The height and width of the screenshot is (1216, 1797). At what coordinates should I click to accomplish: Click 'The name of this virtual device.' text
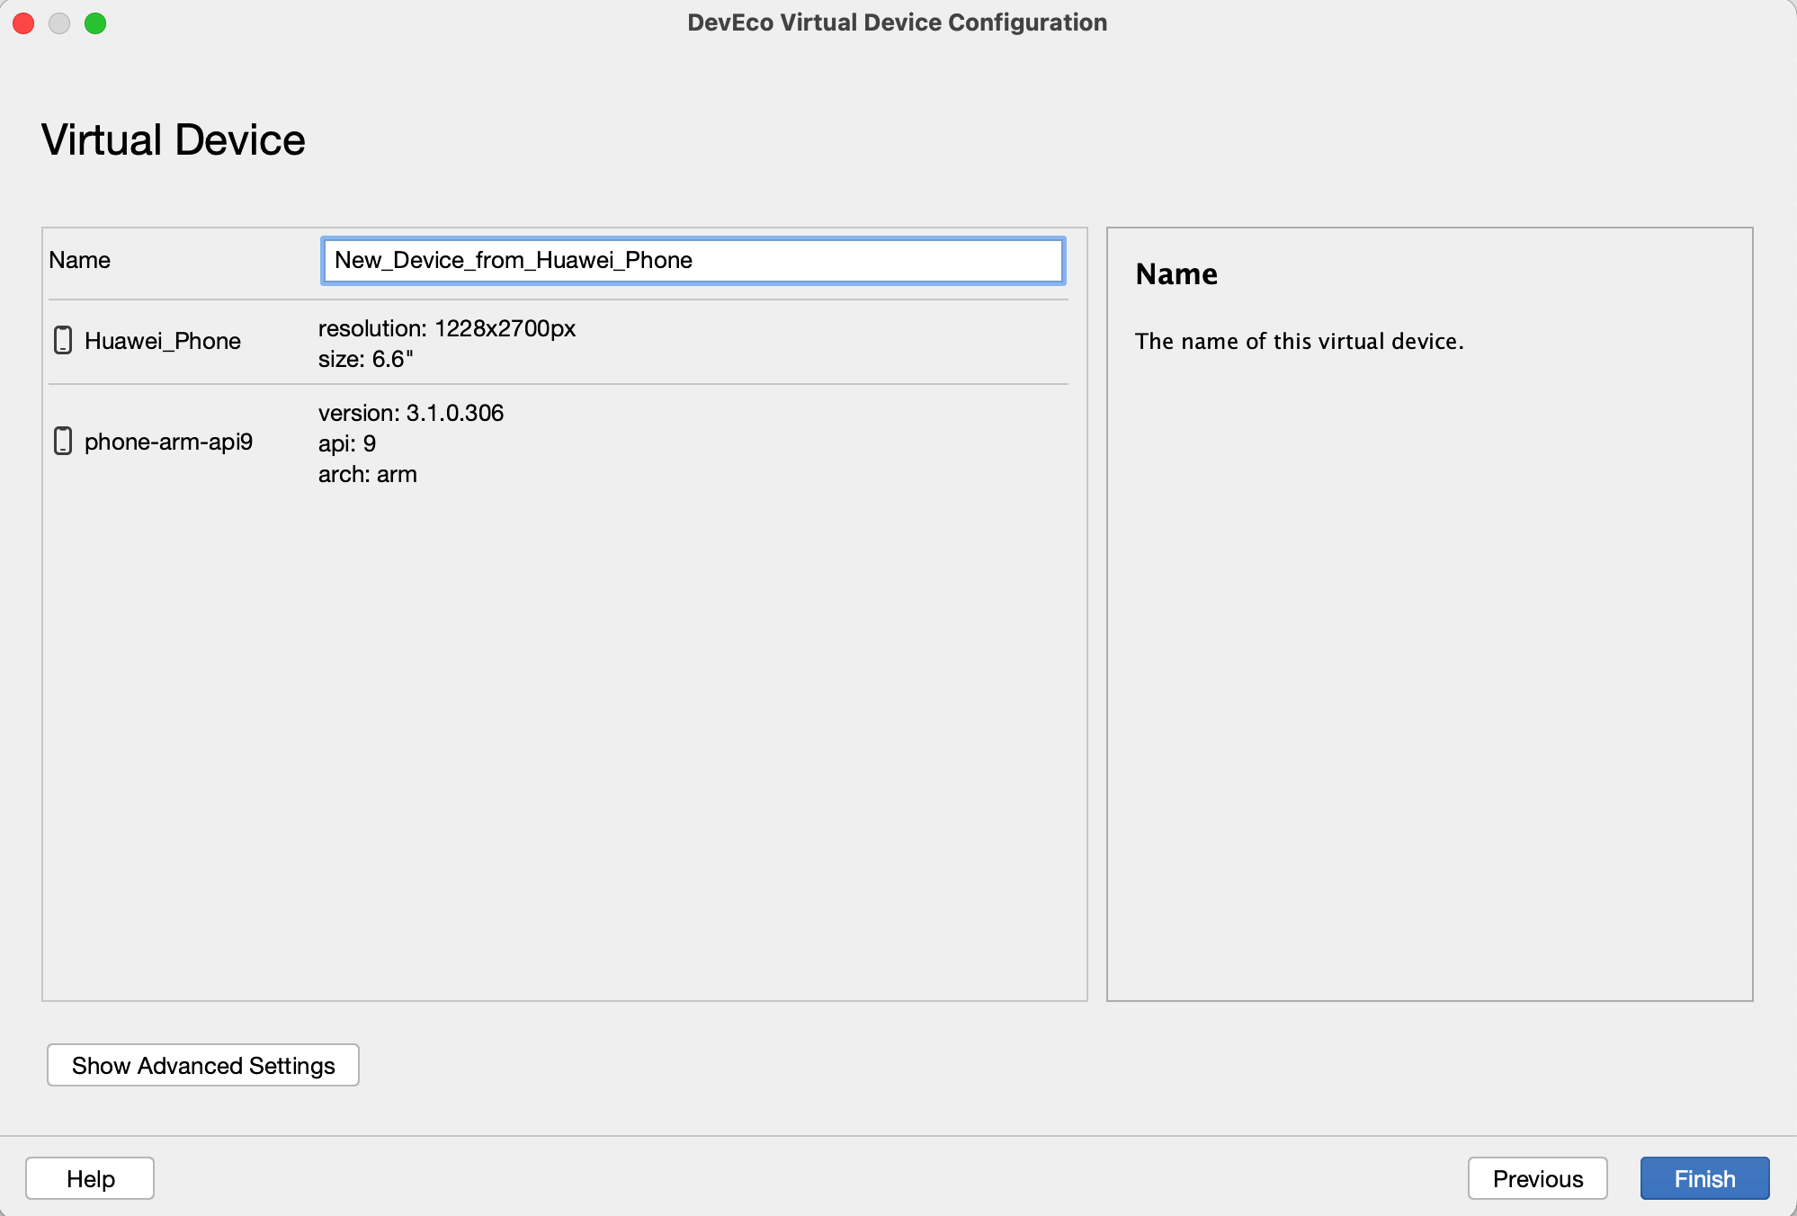click(1300, 342)
